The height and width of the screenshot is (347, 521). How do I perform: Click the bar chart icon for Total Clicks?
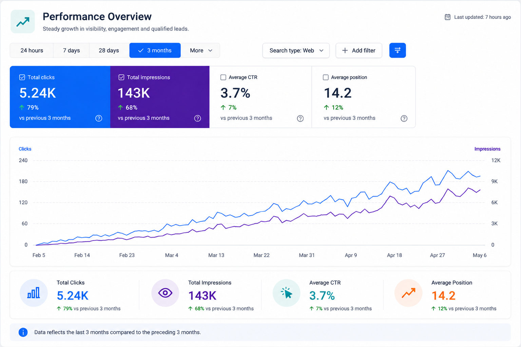(34, 293)
